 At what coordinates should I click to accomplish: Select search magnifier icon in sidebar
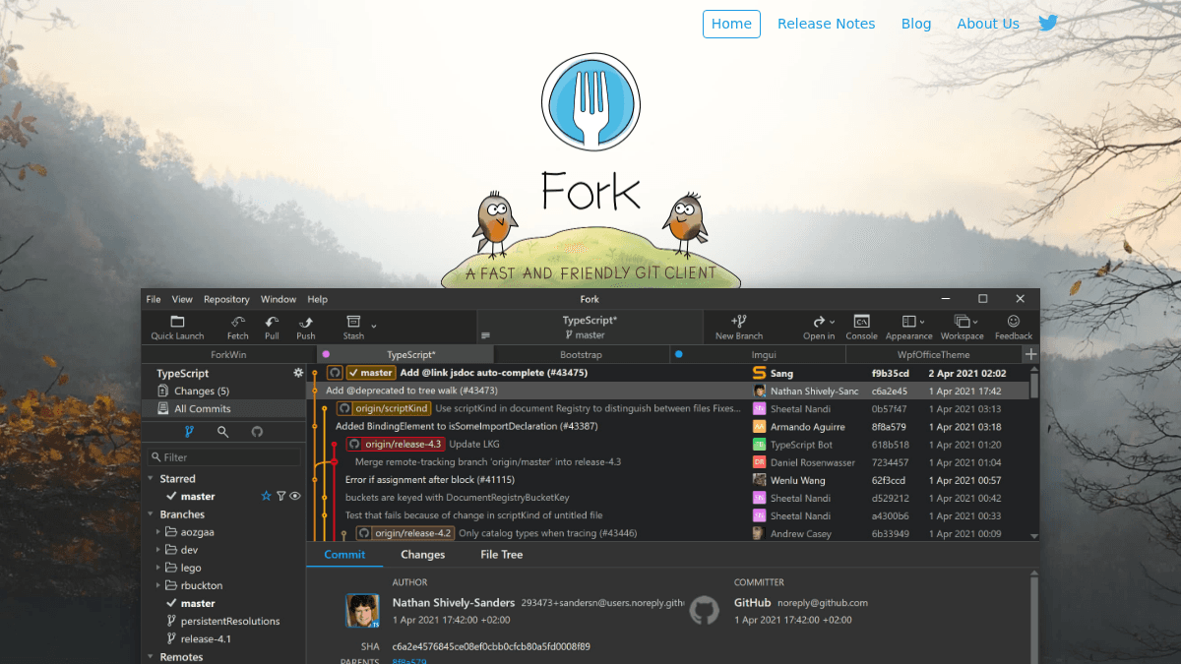[223, 432]
